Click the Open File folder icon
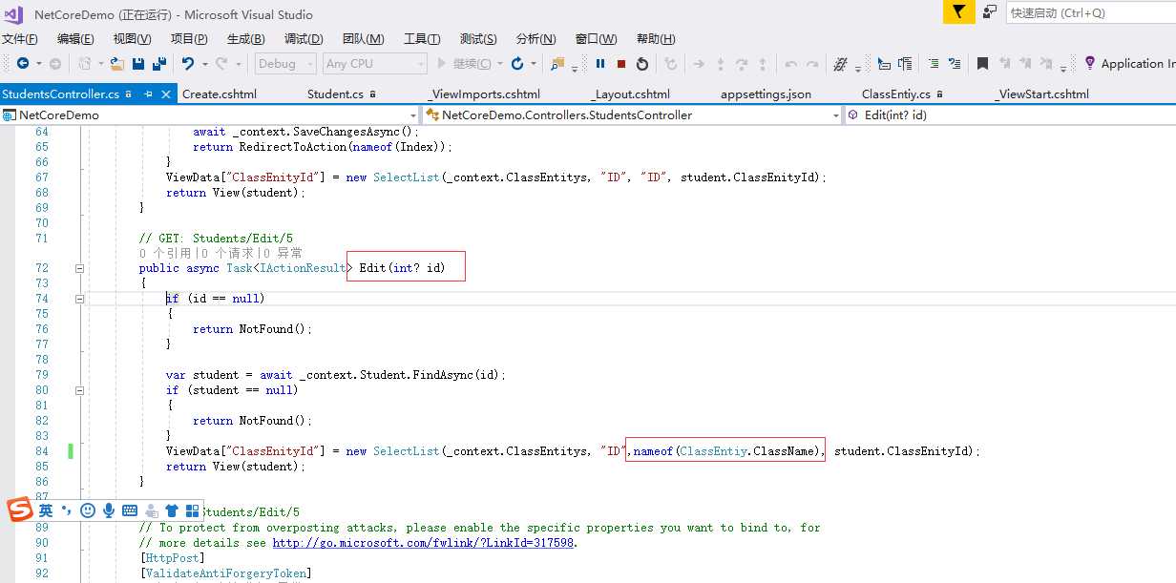1176x583 pixels. point(117,64)
